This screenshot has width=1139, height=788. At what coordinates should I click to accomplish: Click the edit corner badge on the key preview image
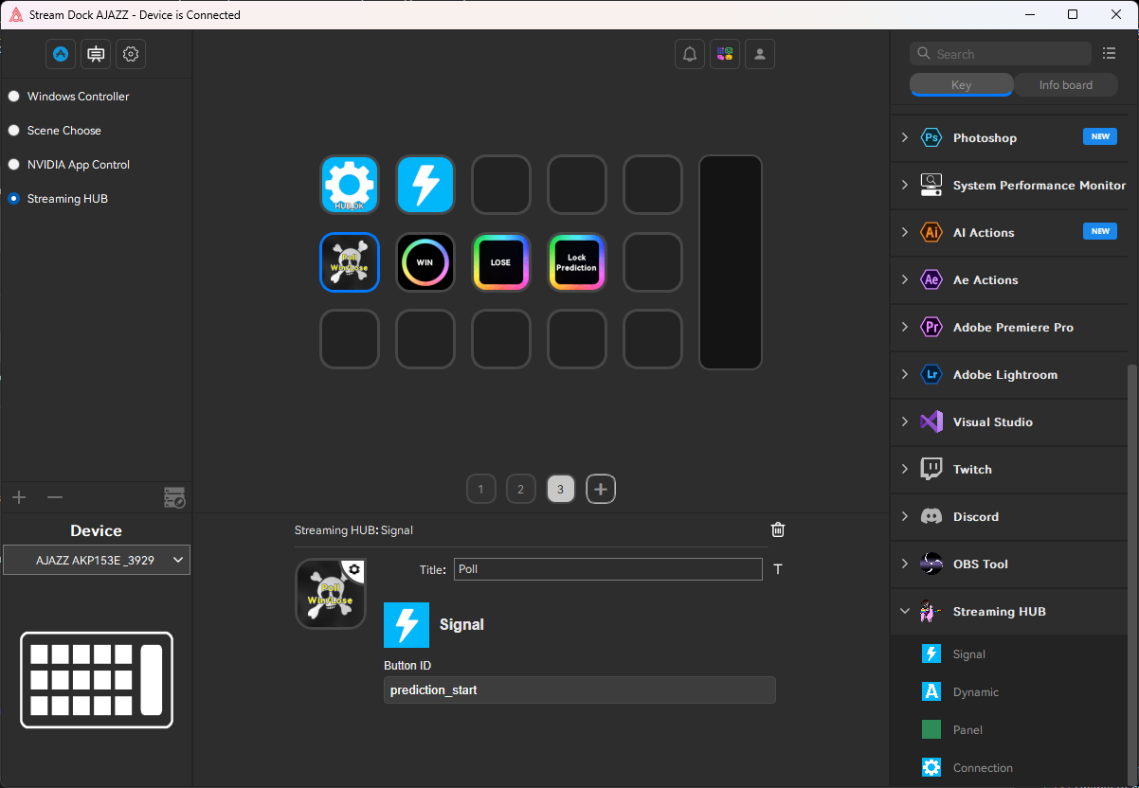pyautogui.click(x=354, y=569)
